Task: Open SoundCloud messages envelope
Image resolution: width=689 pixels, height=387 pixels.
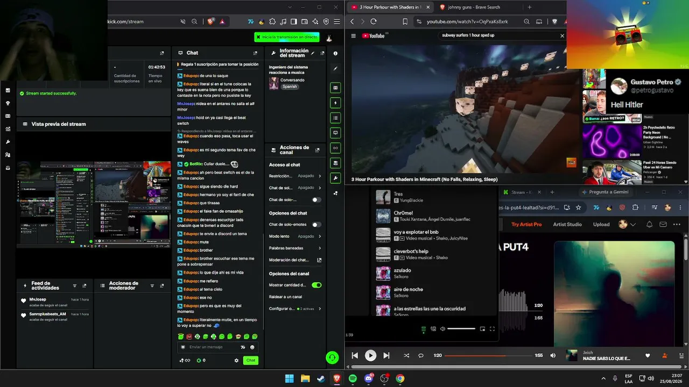Action: [x=663, y=224]
